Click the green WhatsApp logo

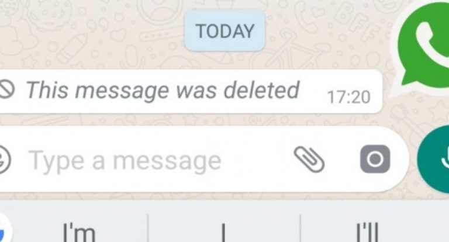(x=423, y=46)
